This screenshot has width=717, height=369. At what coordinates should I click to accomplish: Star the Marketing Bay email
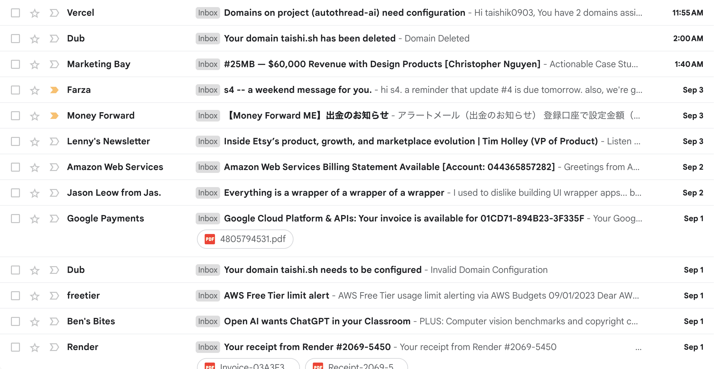click(x=35, y=65)
